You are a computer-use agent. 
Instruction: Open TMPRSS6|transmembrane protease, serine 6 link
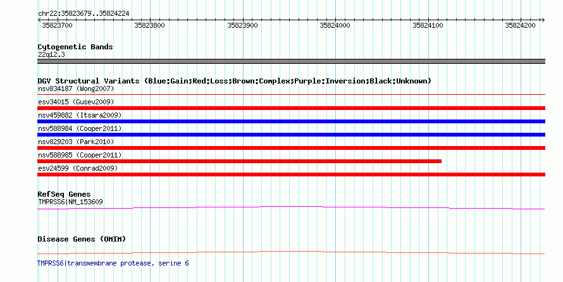pyautogui.click(x=113, y=263)
